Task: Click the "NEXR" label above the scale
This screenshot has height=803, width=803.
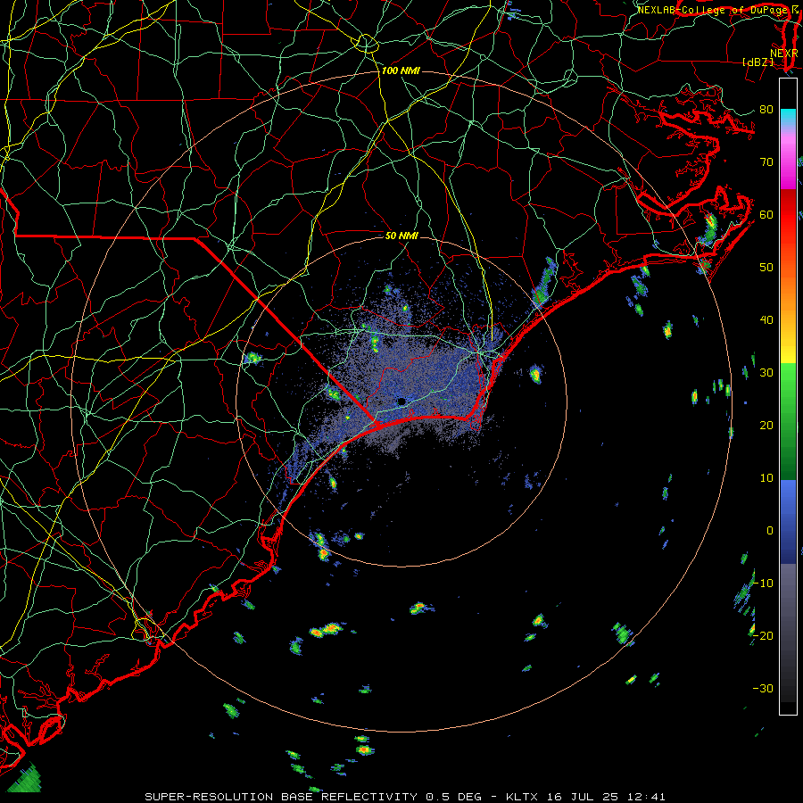Action: (x=783, y=54)
